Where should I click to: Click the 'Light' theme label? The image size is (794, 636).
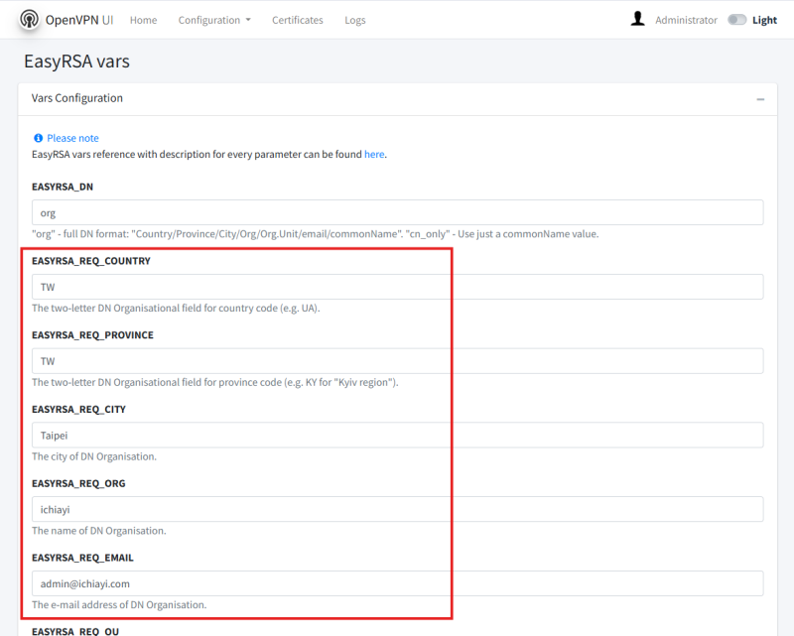coord(764,20)
